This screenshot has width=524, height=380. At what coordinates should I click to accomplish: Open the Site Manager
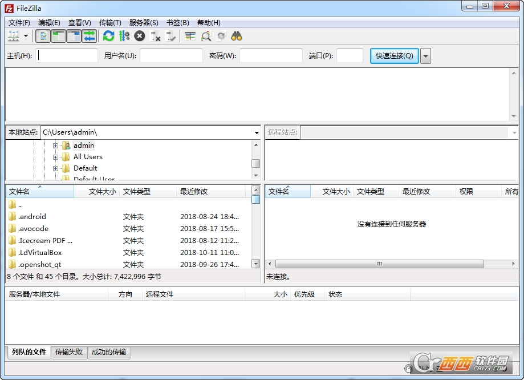tap(14, 36)
